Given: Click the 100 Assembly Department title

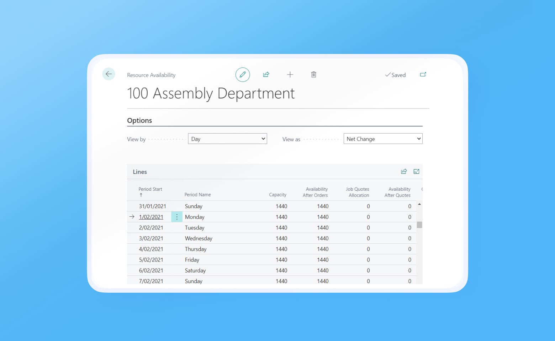Looking at the screenshot, I should 211,93.
